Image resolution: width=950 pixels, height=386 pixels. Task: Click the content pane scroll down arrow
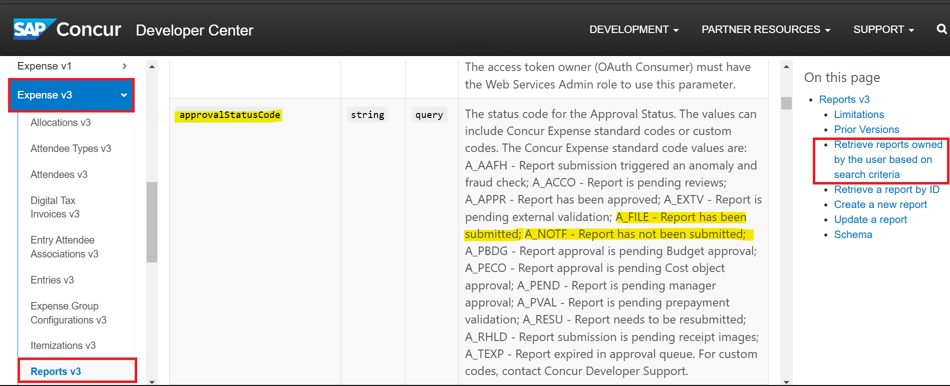(x=786, y=382)
